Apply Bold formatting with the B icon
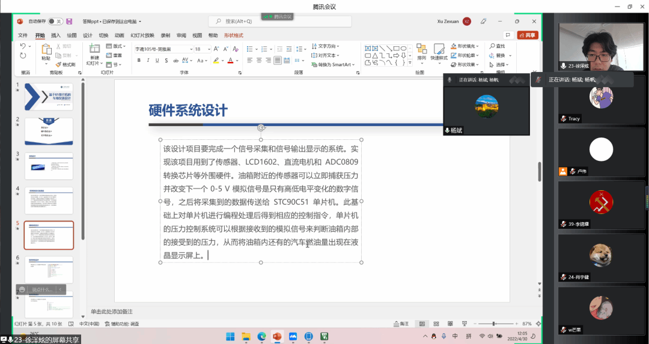Viewport: 649px width, 344px height. pos(139,60)
